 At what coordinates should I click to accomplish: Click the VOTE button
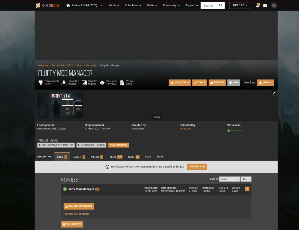pos(234,82)
